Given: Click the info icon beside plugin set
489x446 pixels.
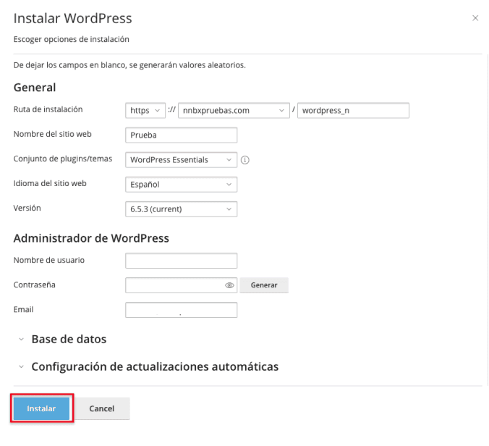Looking at the screenshot, I should click(244, 160).
